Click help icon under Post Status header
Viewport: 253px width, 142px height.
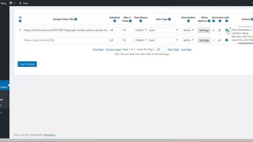141,21
